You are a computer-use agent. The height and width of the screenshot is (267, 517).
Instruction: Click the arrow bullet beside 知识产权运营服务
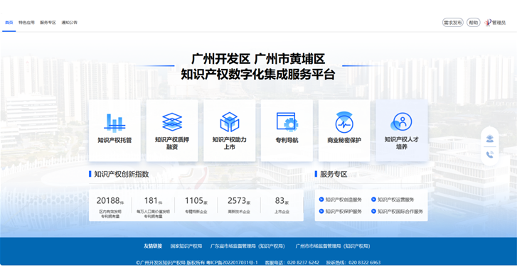[x=373, y=200]
